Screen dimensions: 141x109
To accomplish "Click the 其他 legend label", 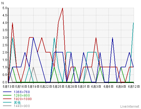I will tap(17, 103).
